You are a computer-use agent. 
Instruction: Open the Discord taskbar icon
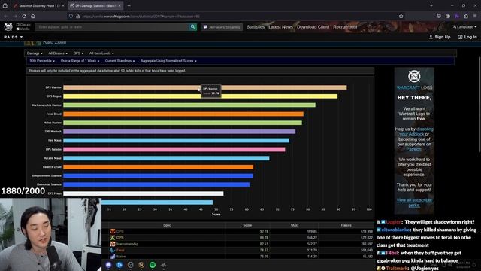108,265
